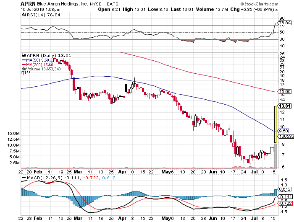Click the 90 label on RSI axis
The image size is (294, 222).
(282, 18)
